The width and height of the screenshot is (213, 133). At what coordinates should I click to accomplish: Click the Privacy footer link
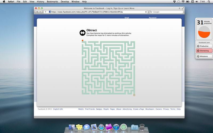166,109
